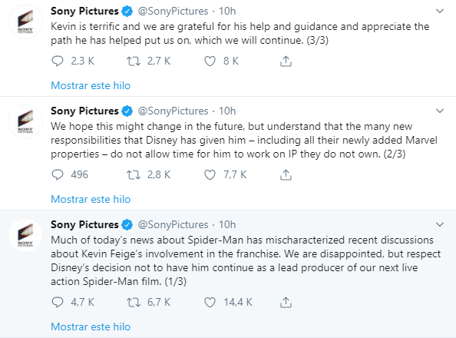This screenshot has height=338, width=456.
Task: Open options chevron on the (3/3) tweet
Action: [440, 11]
